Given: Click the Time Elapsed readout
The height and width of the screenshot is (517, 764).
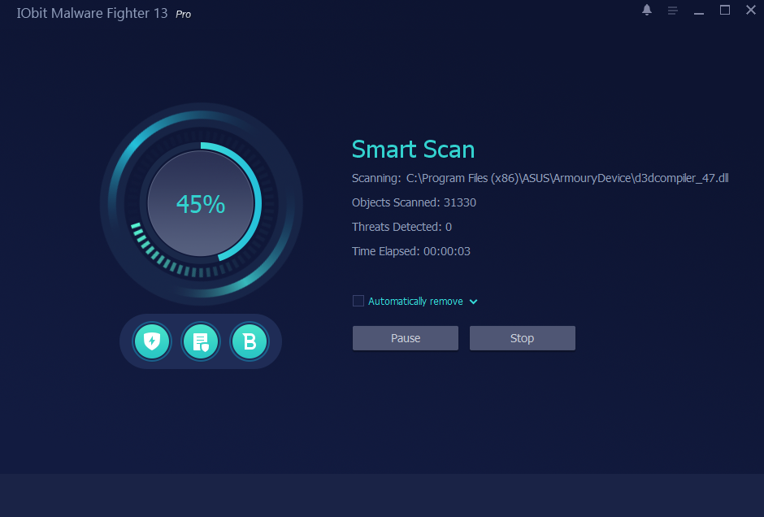Looking at the screenshot, I should tap(410, 251).
